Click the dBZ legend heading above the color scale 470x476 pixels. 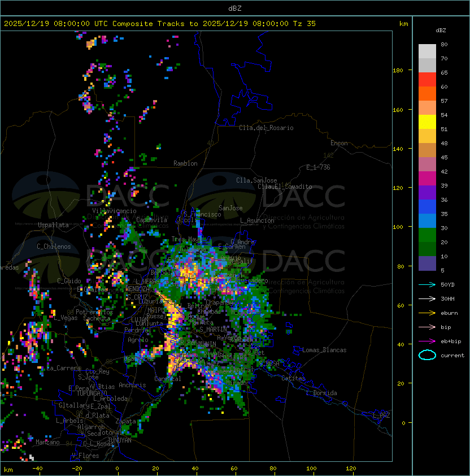point(441,31)
